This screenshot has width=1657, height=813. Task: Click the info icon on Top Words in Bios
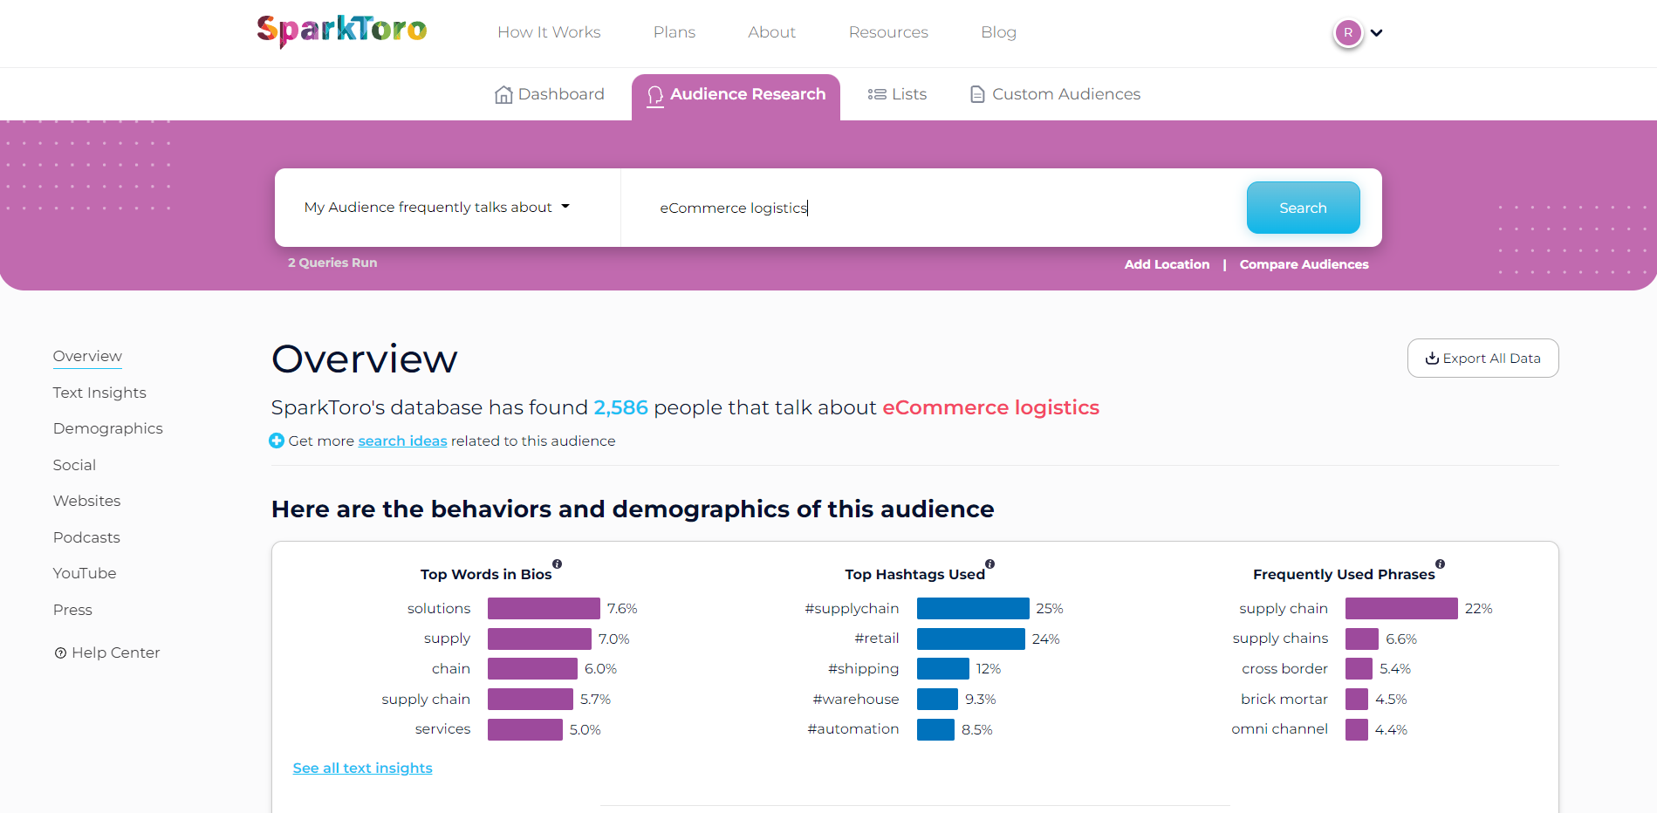click(x=557, y=564)
